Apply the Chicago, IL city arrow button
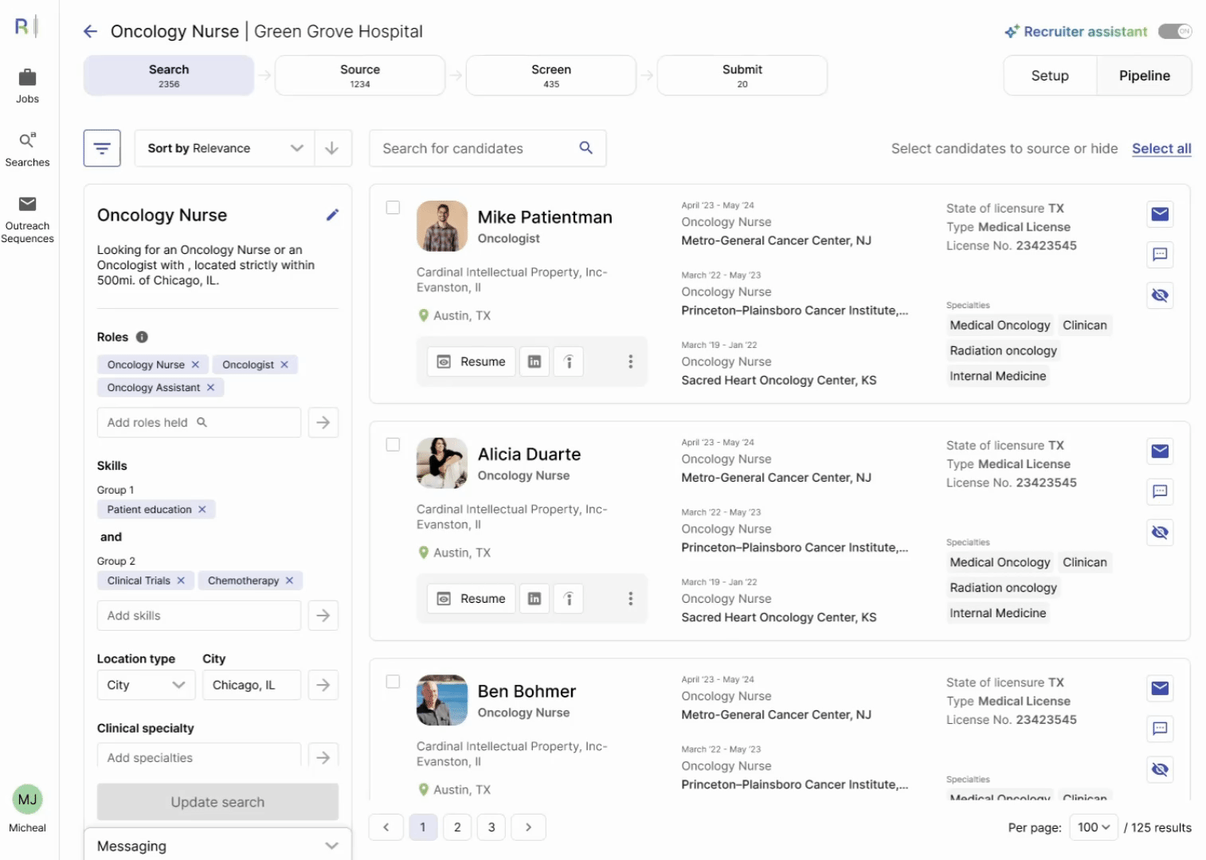Viewport: 1206px width, 860px height. tap(323, 685)
